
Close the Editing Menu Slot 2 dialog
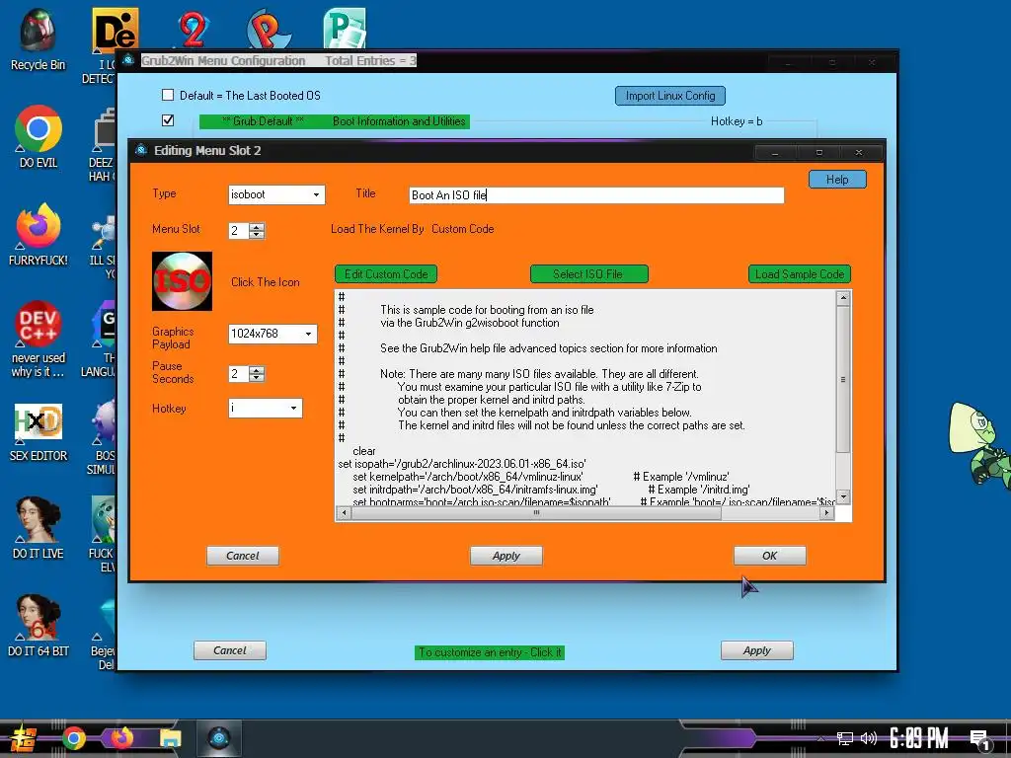pyautogui.click(x=859, y=153)
